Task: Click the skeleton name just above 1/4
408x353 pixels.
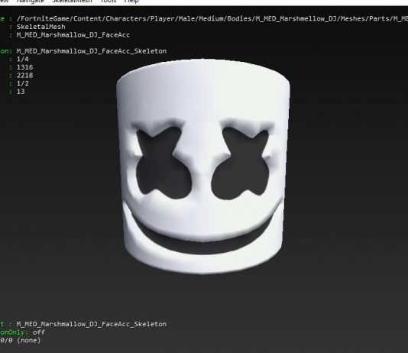Action: pos(92,51)
